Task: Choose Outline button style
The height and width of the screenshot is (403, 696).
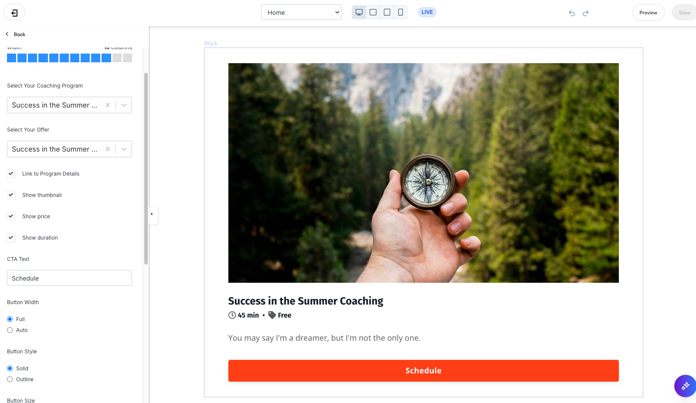Action: pos(10,379)
